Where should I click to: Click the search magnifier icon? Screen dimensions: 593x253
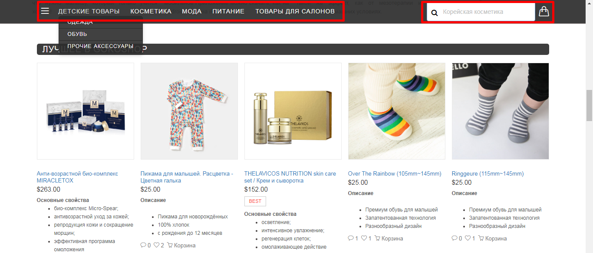coord(434,13)
